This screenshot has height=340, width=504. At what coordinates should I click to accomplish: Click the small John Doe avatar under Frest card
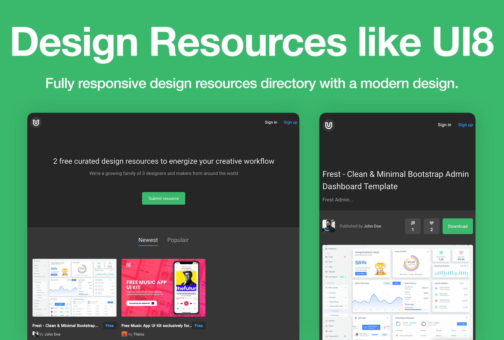(x=35, y=334)
